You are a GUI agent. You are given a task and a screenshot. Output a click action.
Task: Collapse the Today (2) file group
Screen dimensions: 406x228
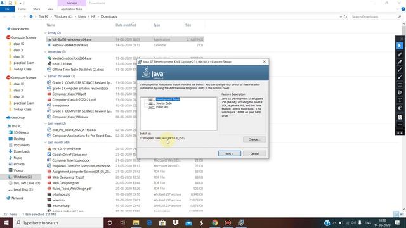[45, 33]
